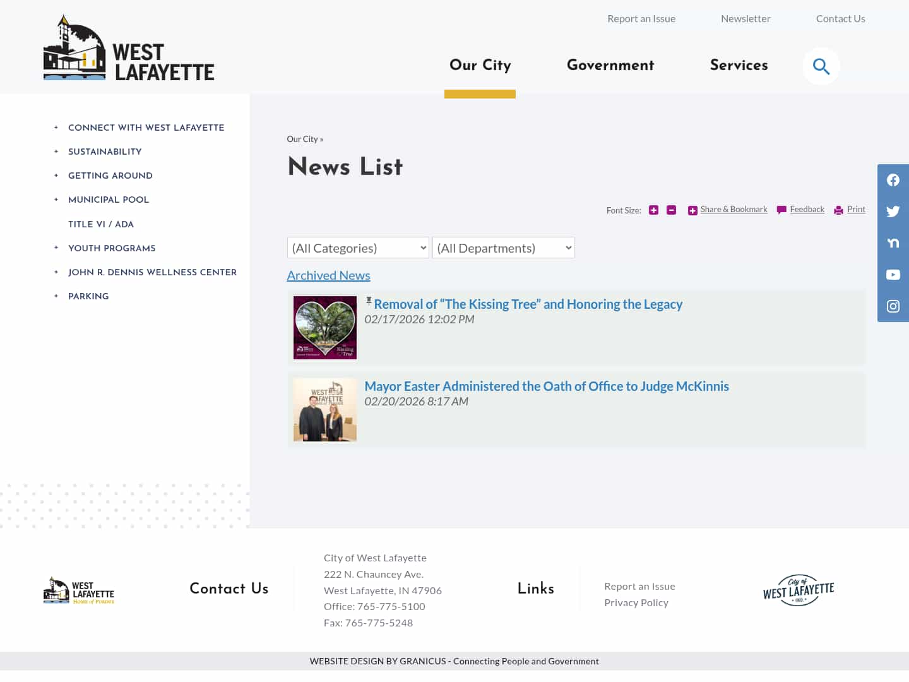Image resolution: width=909 pixels, height=682 pixels.
Task: Open the All Categories dropdown
Action: pyautogui.click(x=358, y=248)
